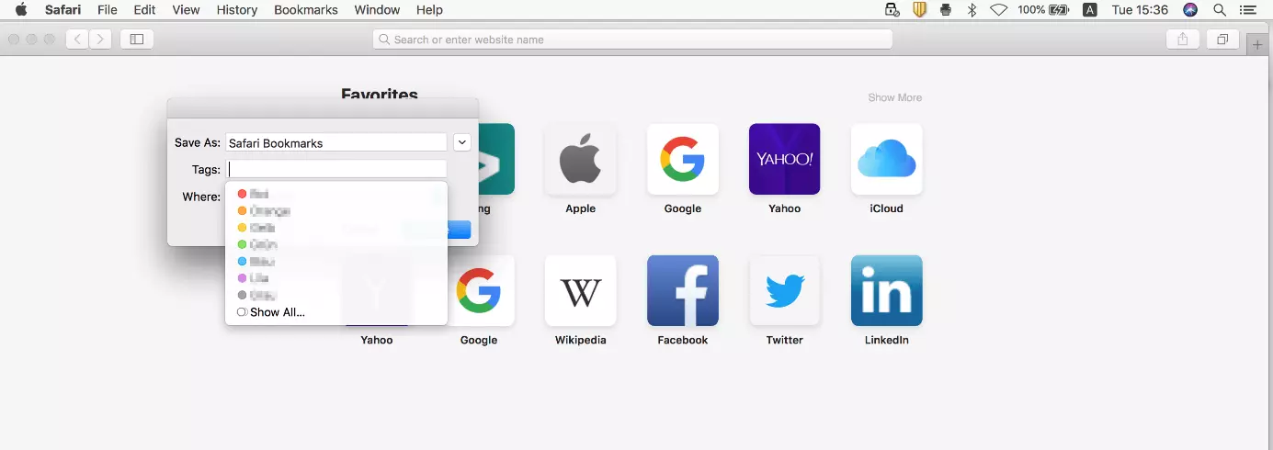The height and width of the screenshot is (450, 1273).
Task: Go forward with the forward arrow
Action: tap(100, 39)
